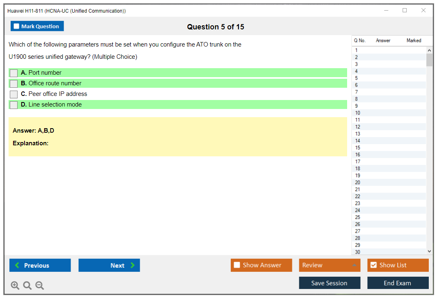This screenshot has height=300, width=439.
Task: Select question 25 in the question list
Action: [x=358, y=217]
